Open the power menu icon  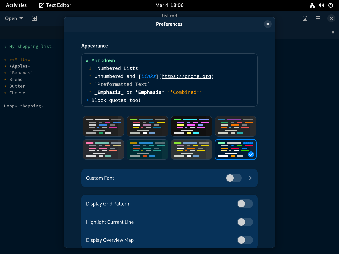331,5
